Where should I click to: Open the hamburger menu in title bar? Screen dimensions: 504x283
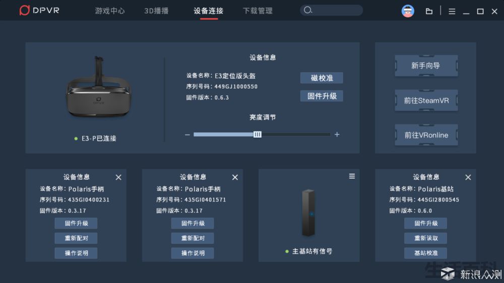click(452, 11)
